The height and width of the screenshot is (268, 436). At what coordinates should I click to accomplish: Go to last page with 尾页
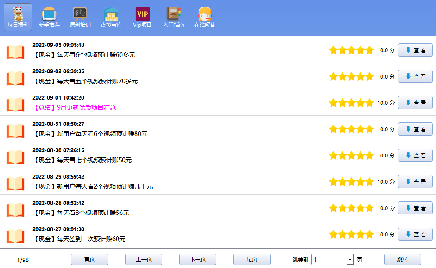pyautogui.click(x=252, y=259)
